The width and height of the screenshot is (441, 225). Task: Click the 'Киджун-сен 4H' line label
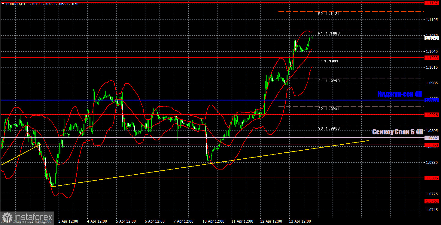[x=400, y=94]
